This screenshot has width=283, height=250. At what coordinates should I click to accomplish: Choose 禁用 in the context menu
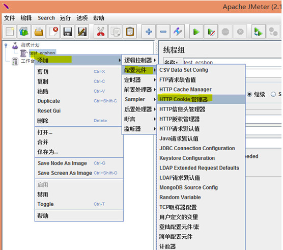[x=79, y=195]
